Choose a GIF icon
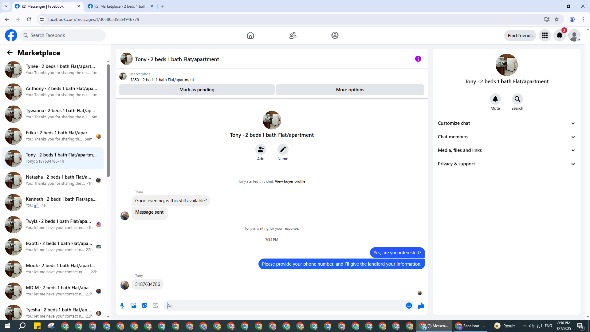Image resolution: width=590 pixels, height=332 pixels. tap(155, 306)
